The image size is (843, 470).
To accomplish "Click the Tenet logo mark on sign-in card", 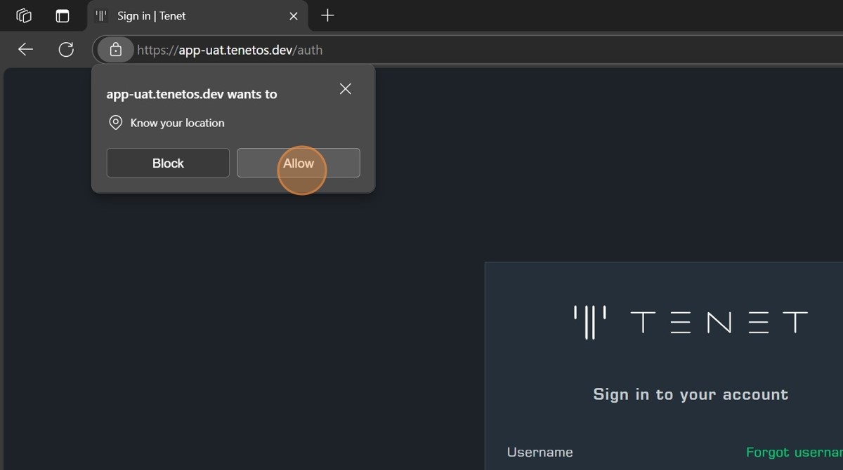I will 590,322.
